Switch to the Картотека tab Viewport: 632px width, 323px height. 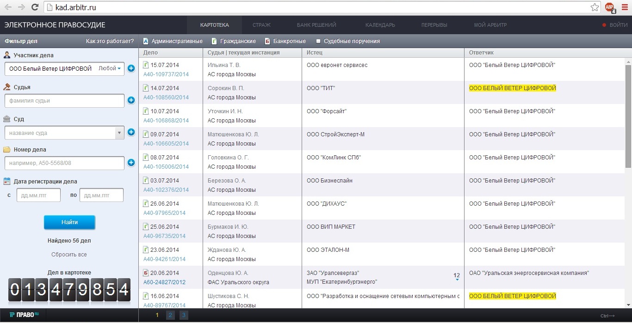(215, 25)
